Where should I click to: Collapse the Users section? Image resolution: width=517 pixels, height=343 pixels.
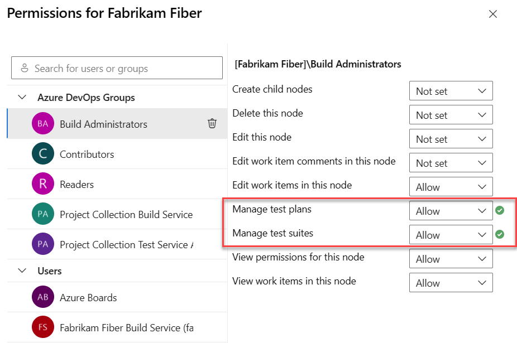[x=21, y=270]
